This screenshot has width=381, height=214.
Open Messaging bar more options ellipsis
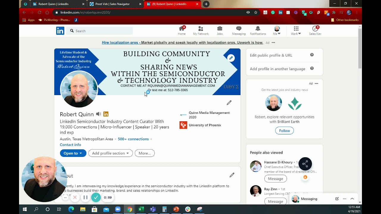click(344, 199)
